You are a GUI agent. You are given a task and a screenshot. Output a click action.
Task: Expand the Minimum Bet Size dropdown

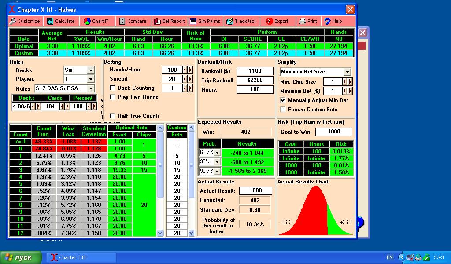[347, 72]
